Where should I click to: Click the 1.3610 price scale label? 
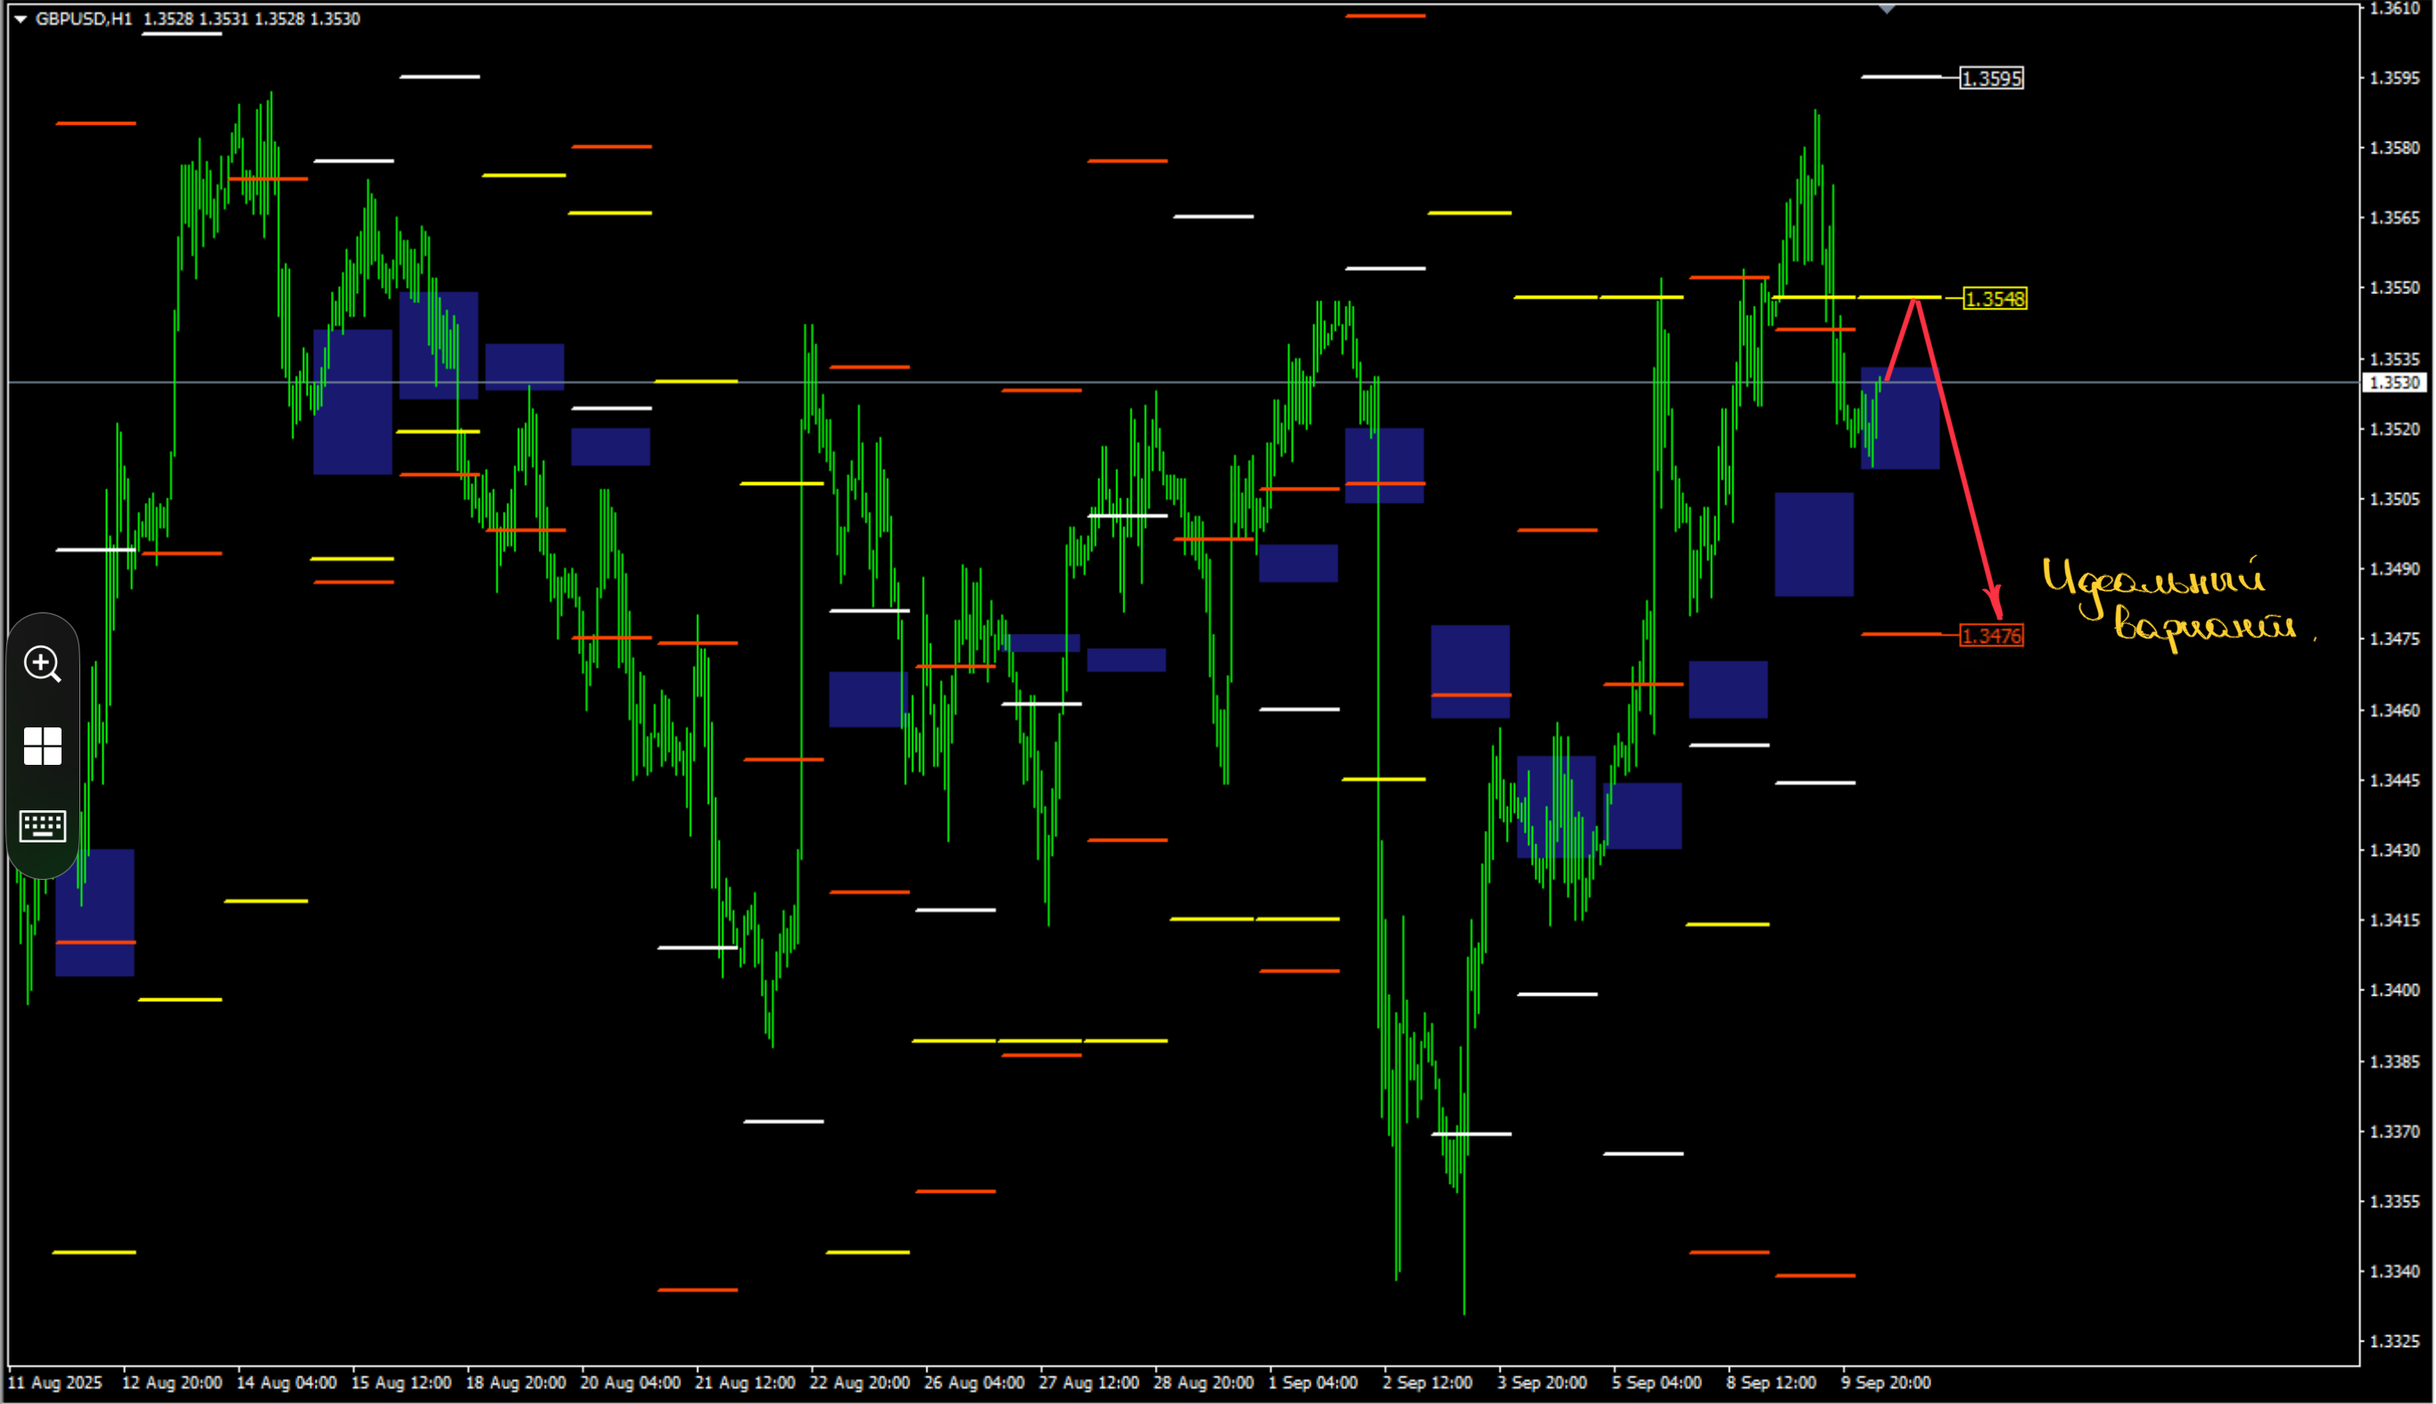[x=2394, y=9]
